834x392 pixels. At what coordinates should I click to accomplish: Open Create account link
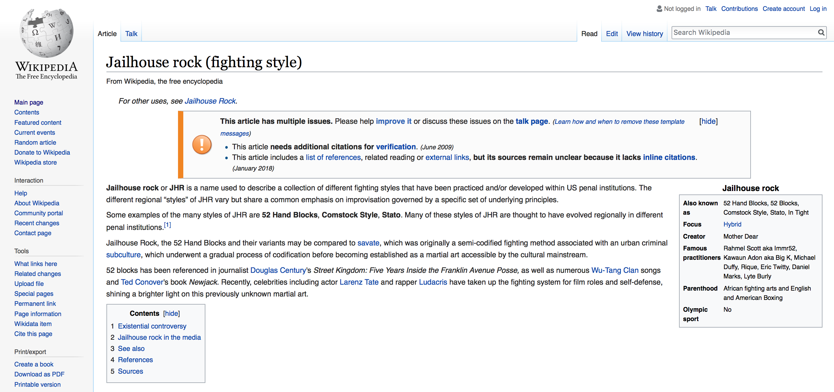coord(783,9)
